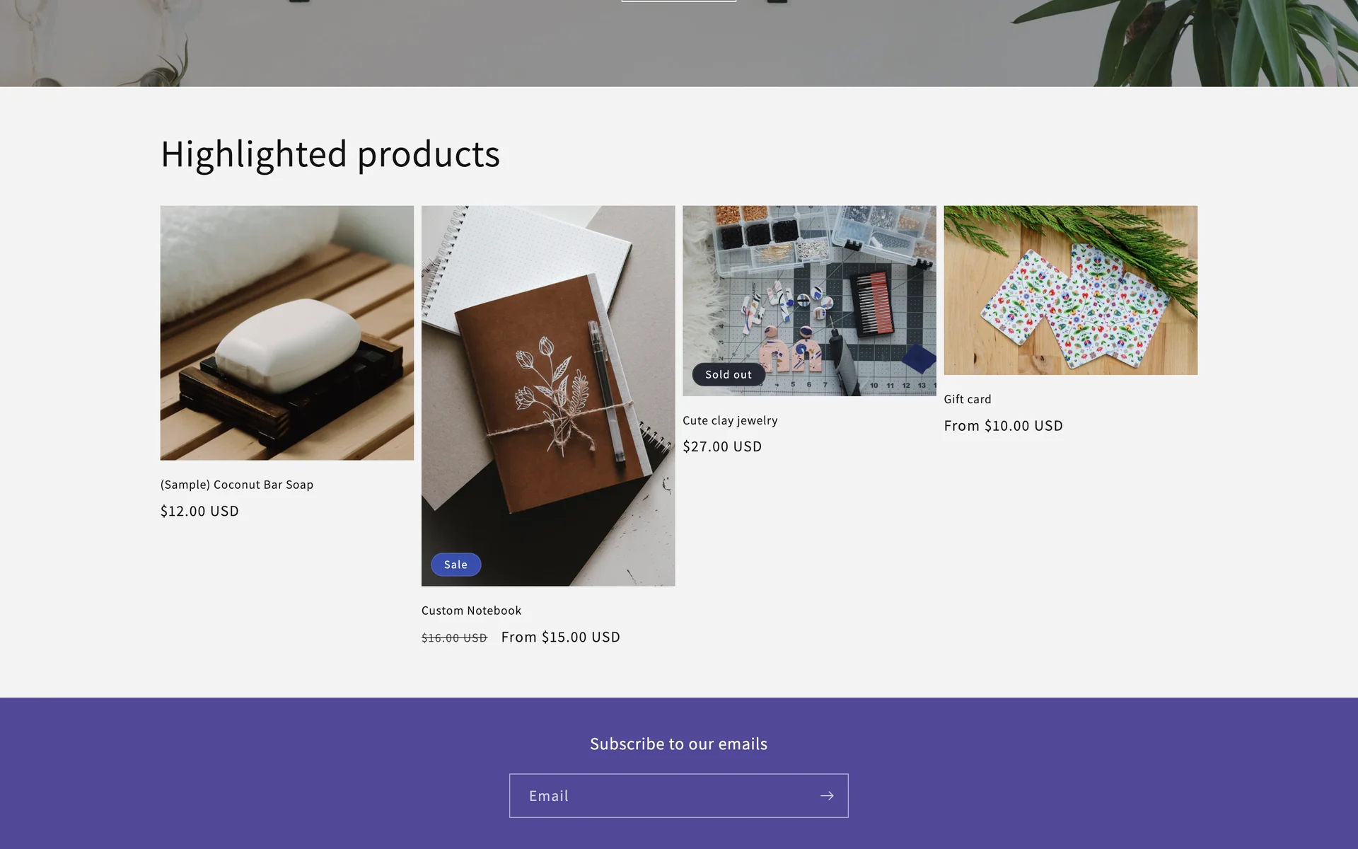Click the Cute clay jewelry title link
Image resolution: width=1358 pixels, height=849 pixels.
(730, 420)
